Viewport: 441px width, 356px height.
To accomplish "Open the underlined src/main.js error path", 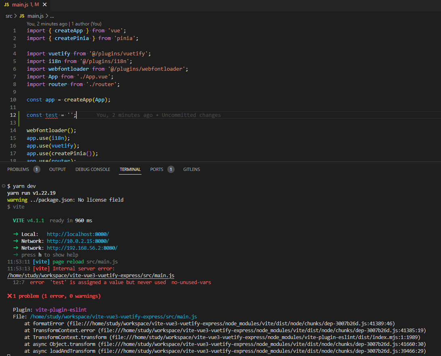I will pos(91,276).
